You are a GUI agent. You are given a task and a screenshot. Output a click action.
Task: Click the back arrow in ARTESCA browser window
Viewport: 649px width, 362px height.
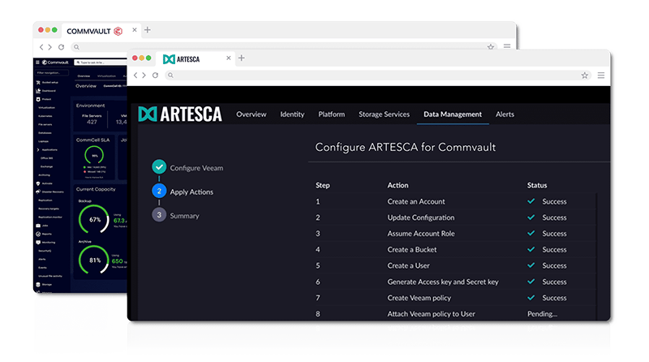[x=135, y=75]
